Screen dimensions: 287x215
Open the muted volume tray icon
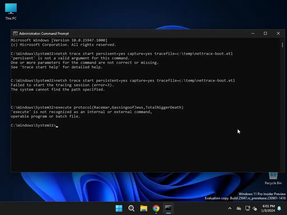pos(255,208)
